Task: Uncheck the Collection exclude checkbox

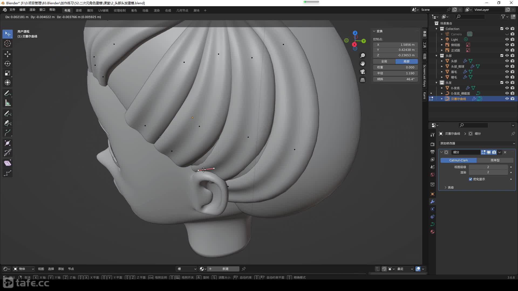Action: (502, 29)
